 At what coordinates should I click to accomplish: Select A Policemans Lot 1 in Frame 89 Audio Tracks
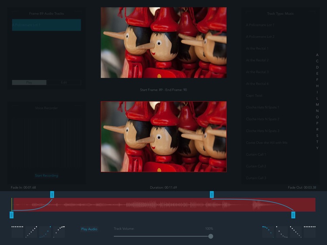point(47,25)
